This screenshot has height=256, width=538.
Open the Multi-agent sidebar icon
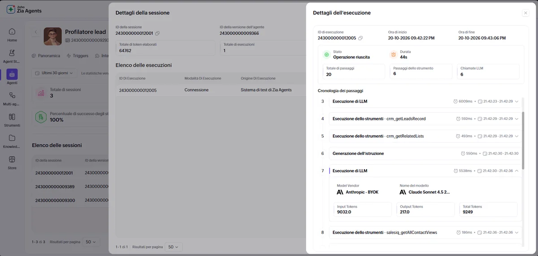(12, 95)
